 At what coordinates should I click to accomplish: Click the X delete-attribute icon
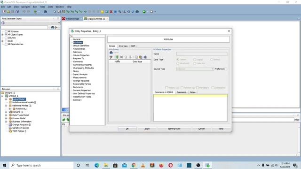point(121,57)
